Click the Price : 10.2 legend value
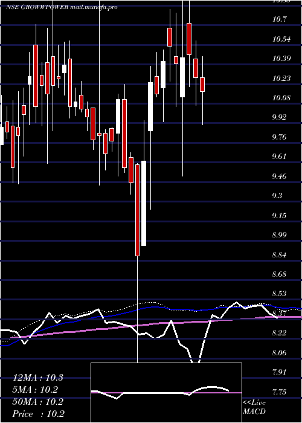This screenshot has height=423, width=302. (x=39, y=414)
